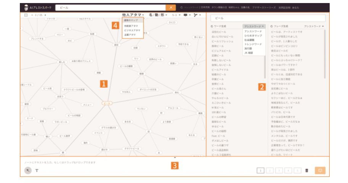
Task: Choose 社会課題 from dropdown list
Action: [x=249, y=40]
